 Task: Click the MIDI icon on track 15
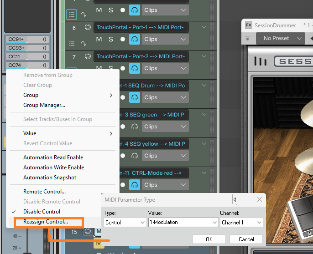[x=88, y=232]
